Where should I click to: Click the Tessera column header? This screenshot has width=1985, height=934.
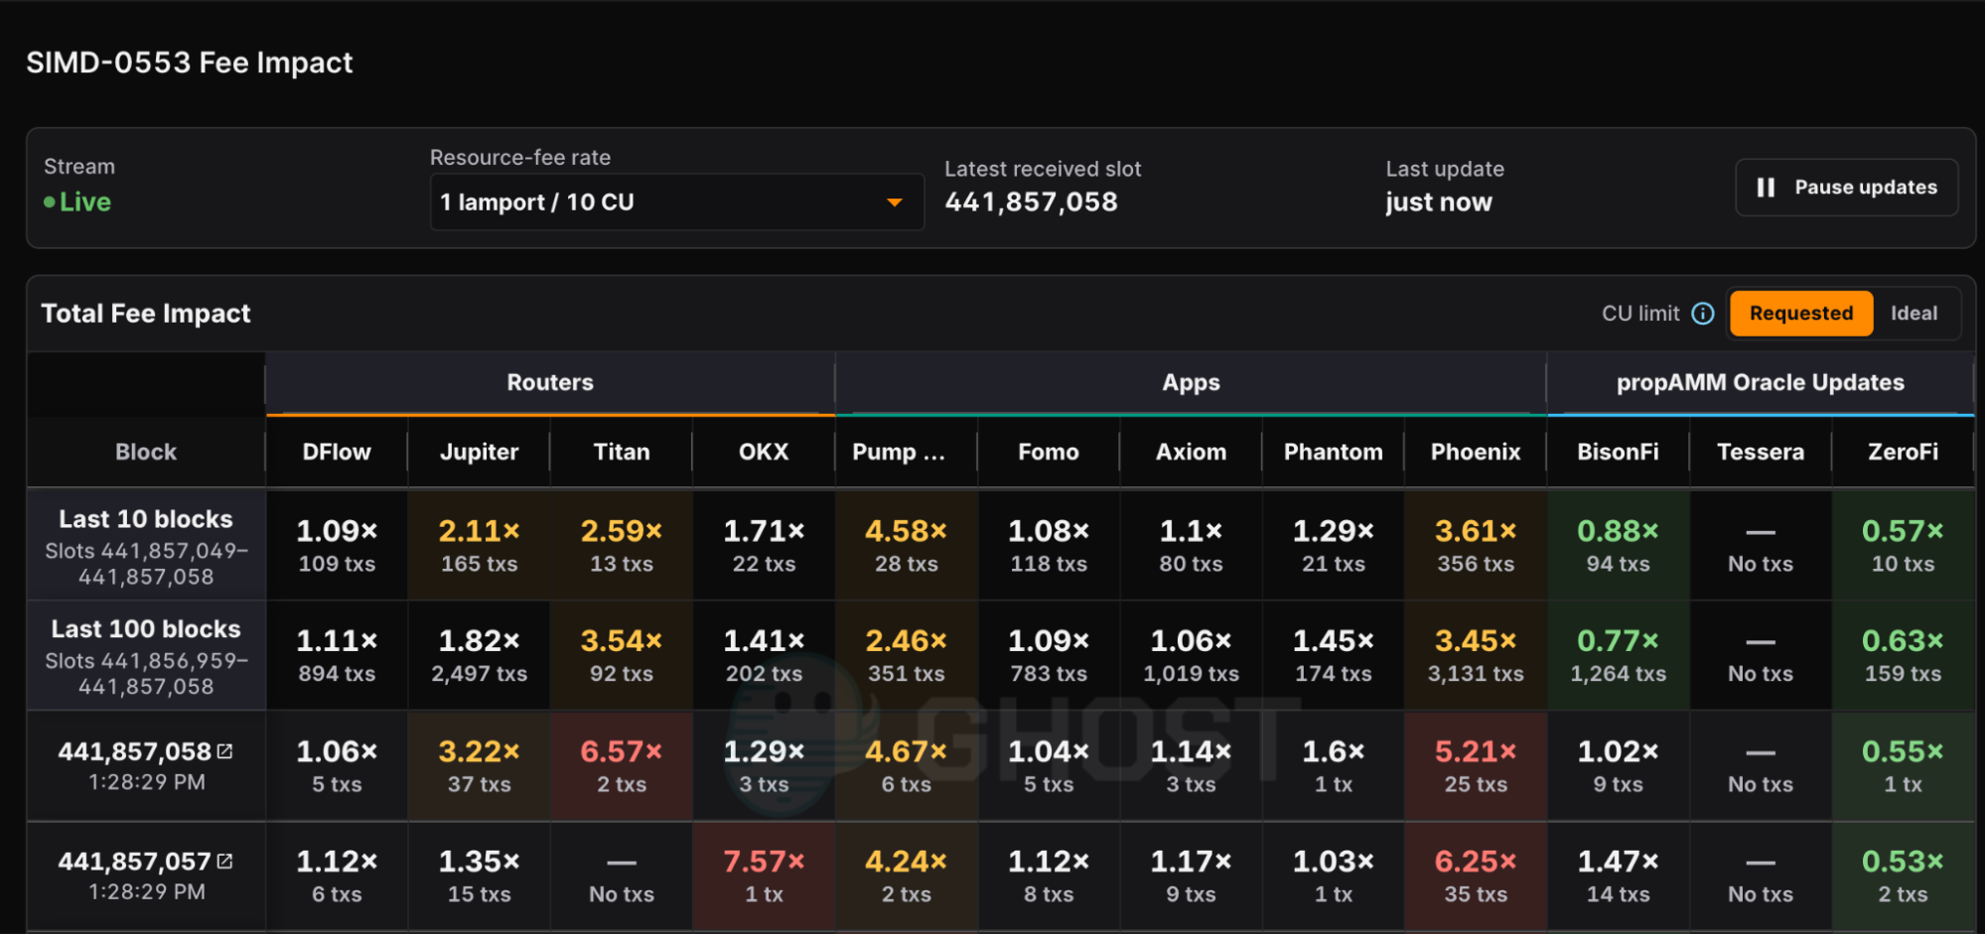click(1761, 453)
